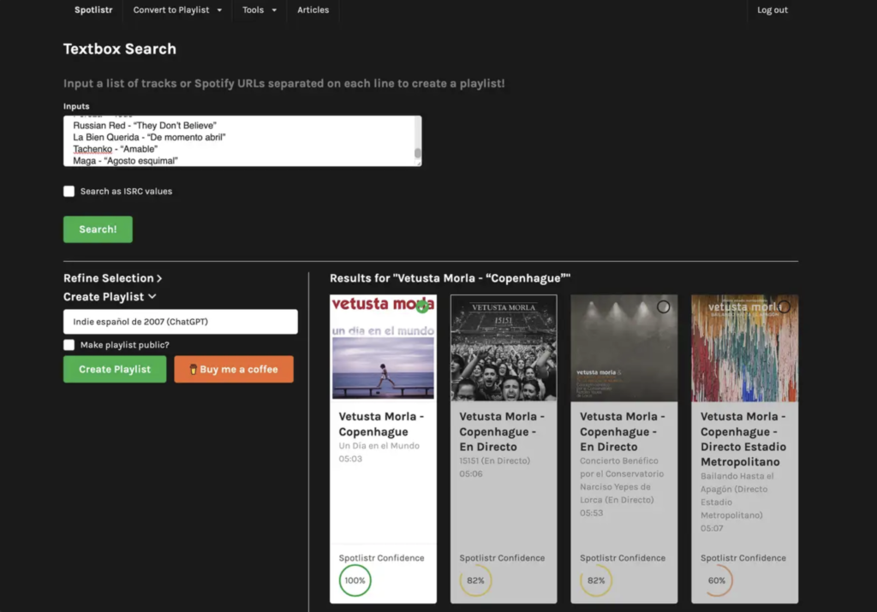This screenshot has width=877, height=612.
Task: Collapse the Create Playlist section
Action: 110,297
